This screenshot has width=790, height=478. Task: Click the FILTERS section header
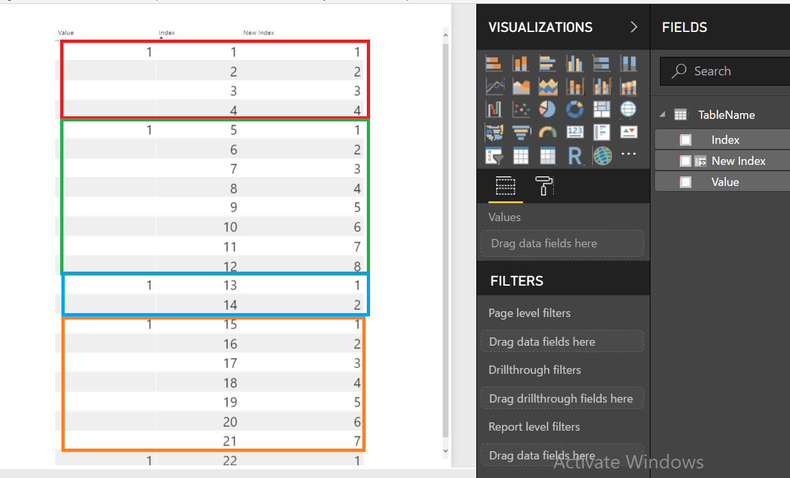click(x=517, y=281)
